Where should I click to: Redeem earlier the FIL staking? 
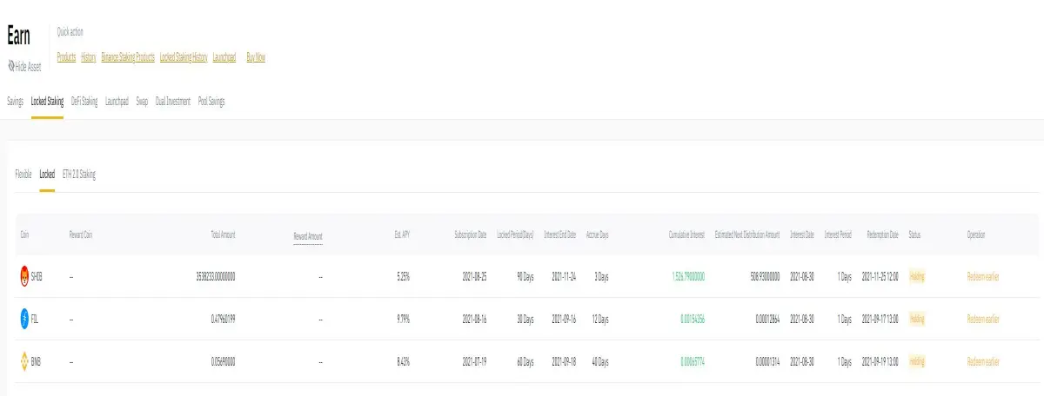tap(983, 320)
